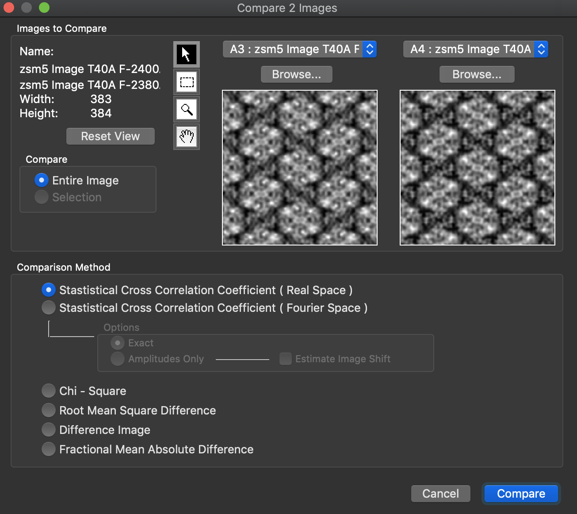Click the Reset View button

111,136
